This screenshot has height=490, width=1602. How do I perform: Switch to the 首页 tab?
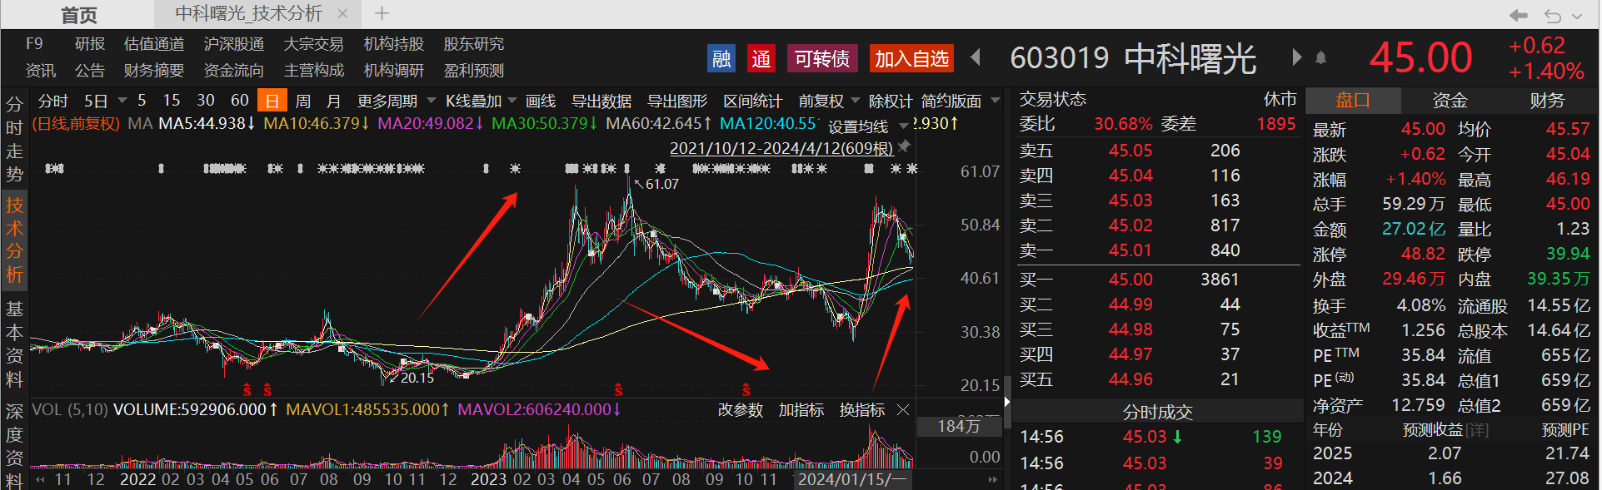pos(79,15)
